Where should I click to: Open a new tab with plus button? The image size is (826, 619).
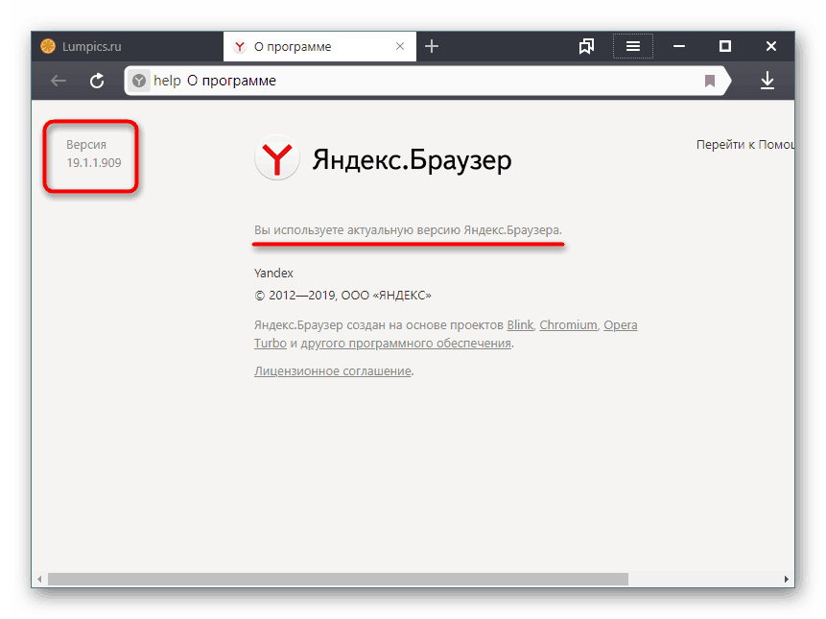pyautogui.click(x=432, y=46)
